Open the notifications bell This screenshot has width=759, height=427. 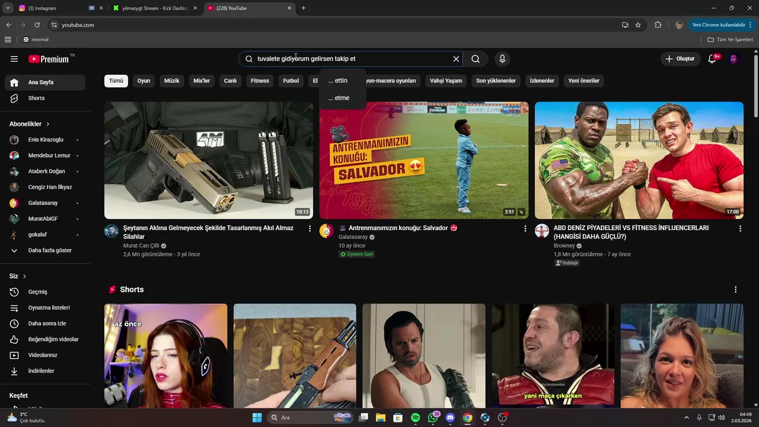[x=712, y=59]
